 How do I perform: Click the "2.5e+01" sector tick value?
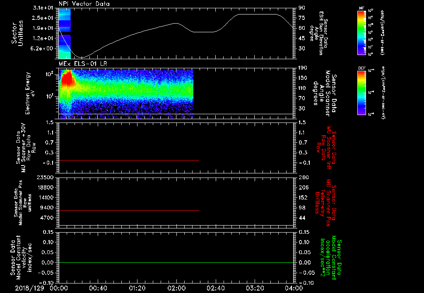(43, 18)
